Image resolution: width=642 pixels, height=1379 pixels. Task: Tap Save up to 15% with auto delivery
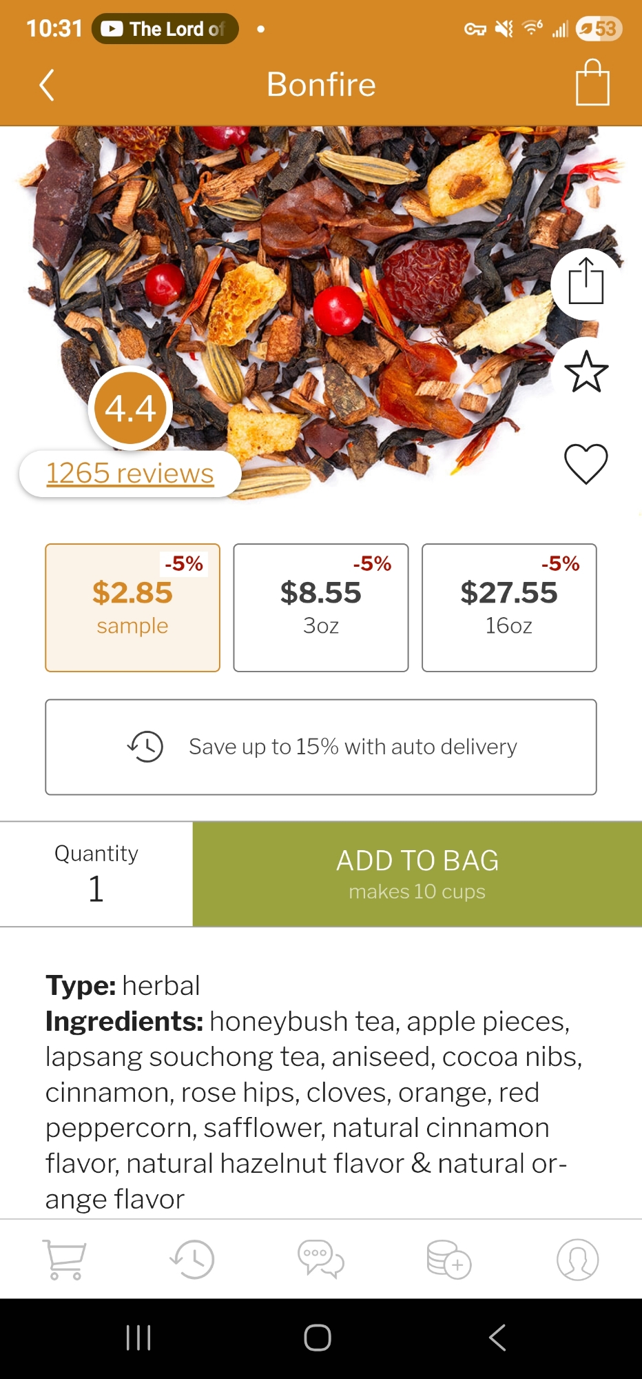[x=321, y=747]
